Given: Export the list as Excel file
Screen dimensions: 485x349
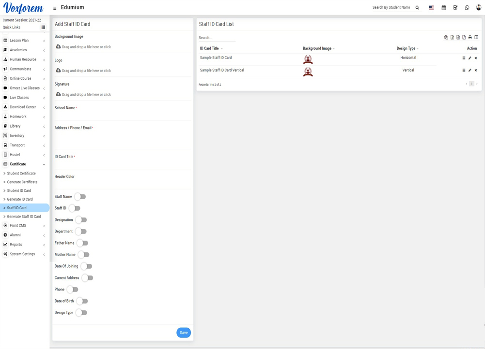Looking at the screenshot, I should [452, 37].
